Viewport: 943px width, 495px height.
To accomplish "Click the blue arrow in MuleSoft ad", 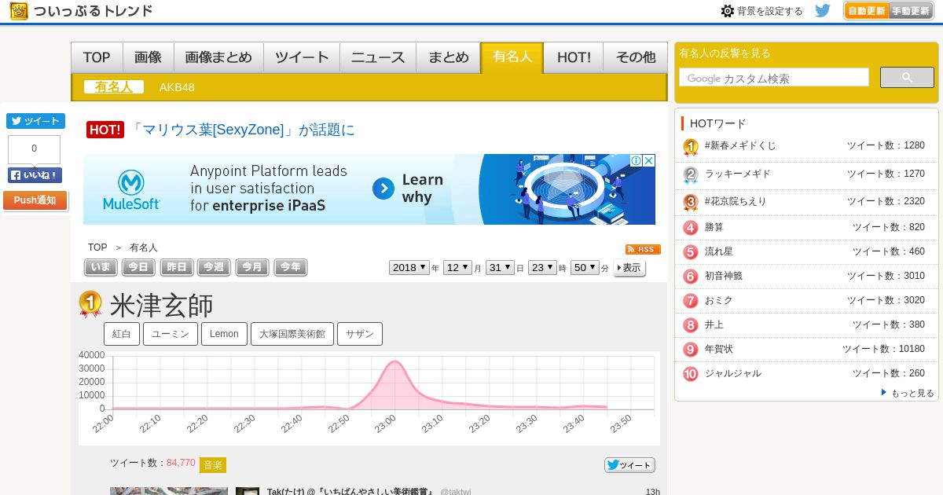I will pos(383,189).
